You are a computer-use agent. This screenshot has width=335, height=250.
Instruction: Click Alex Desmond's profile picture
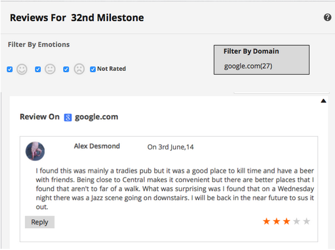pos(35,151)
